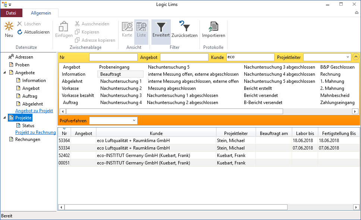Click the Importieren protocol icon
Image resolution: width=361 pixels, height=220 pixels.
pyautogui.click(x=213, y=27)
